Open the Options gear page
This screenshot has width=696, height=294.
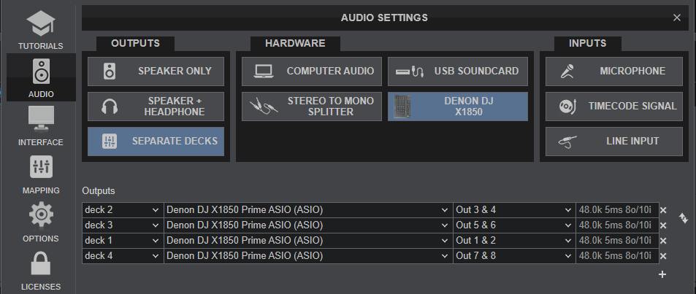pyautogui.click(x=40, y=222)
